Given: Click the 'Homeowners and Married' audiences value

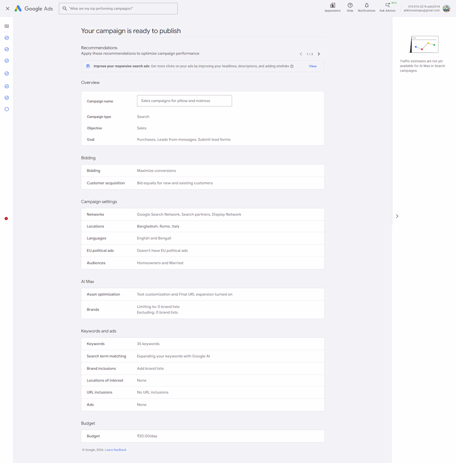Looking at the screenshot, I should click(160, 263).
